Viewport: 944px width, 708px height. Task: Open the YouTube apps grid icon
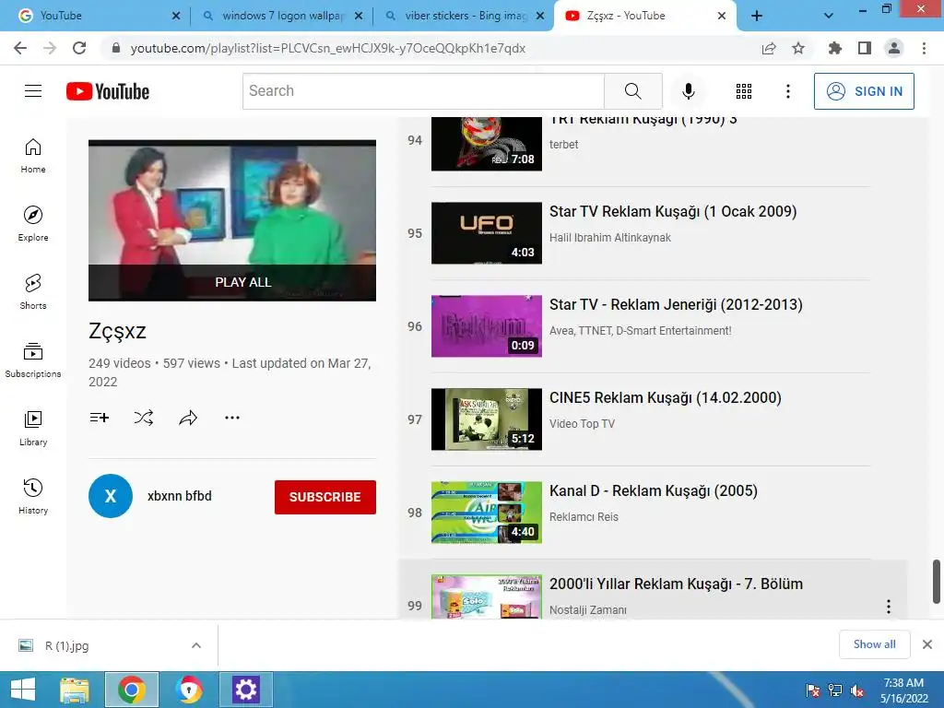coord(744,91)
